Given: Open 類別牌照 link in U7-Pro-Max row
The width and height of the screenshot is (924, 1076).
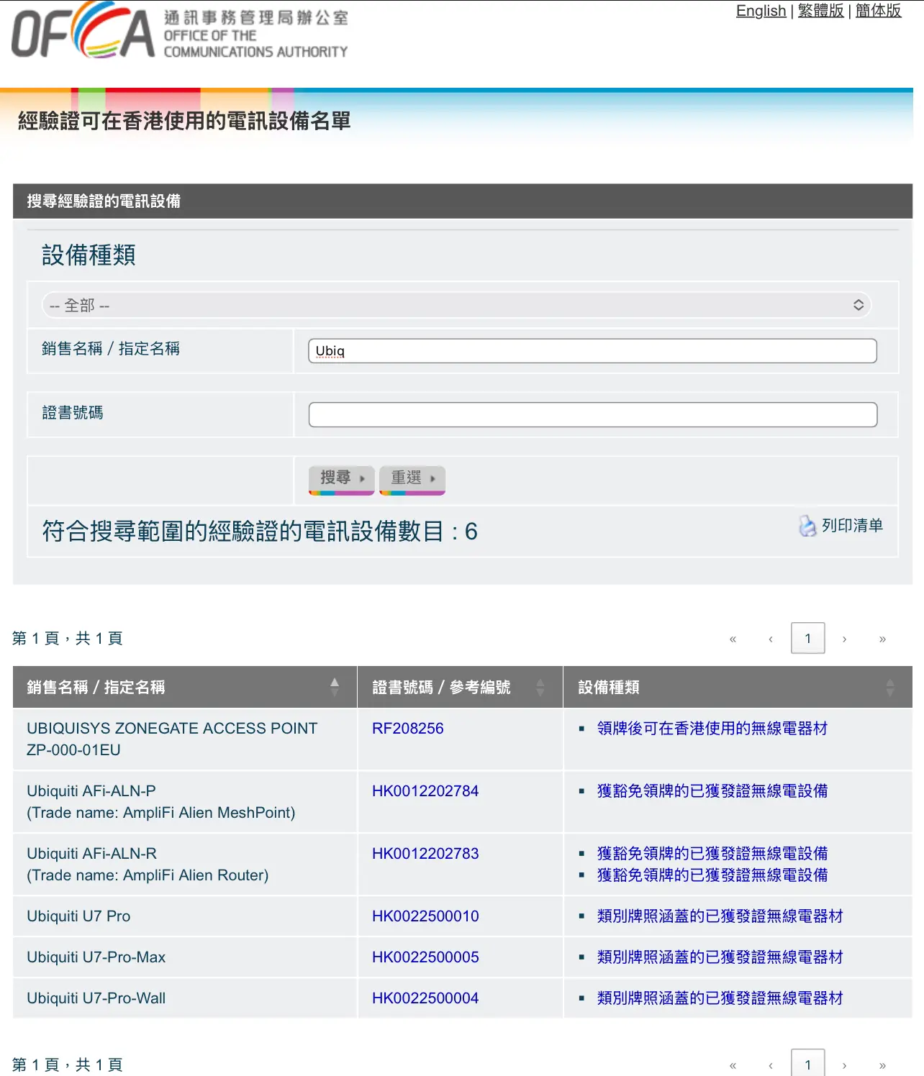Looking at the screenshot, I should (x=720, y=957).
